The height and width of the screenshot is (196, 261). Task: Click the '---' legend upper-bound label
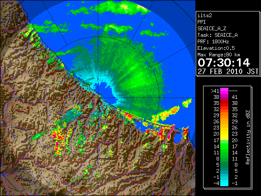233,91
